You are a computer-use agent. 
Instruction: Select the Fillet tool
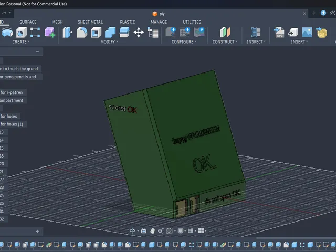pos(82,33)
